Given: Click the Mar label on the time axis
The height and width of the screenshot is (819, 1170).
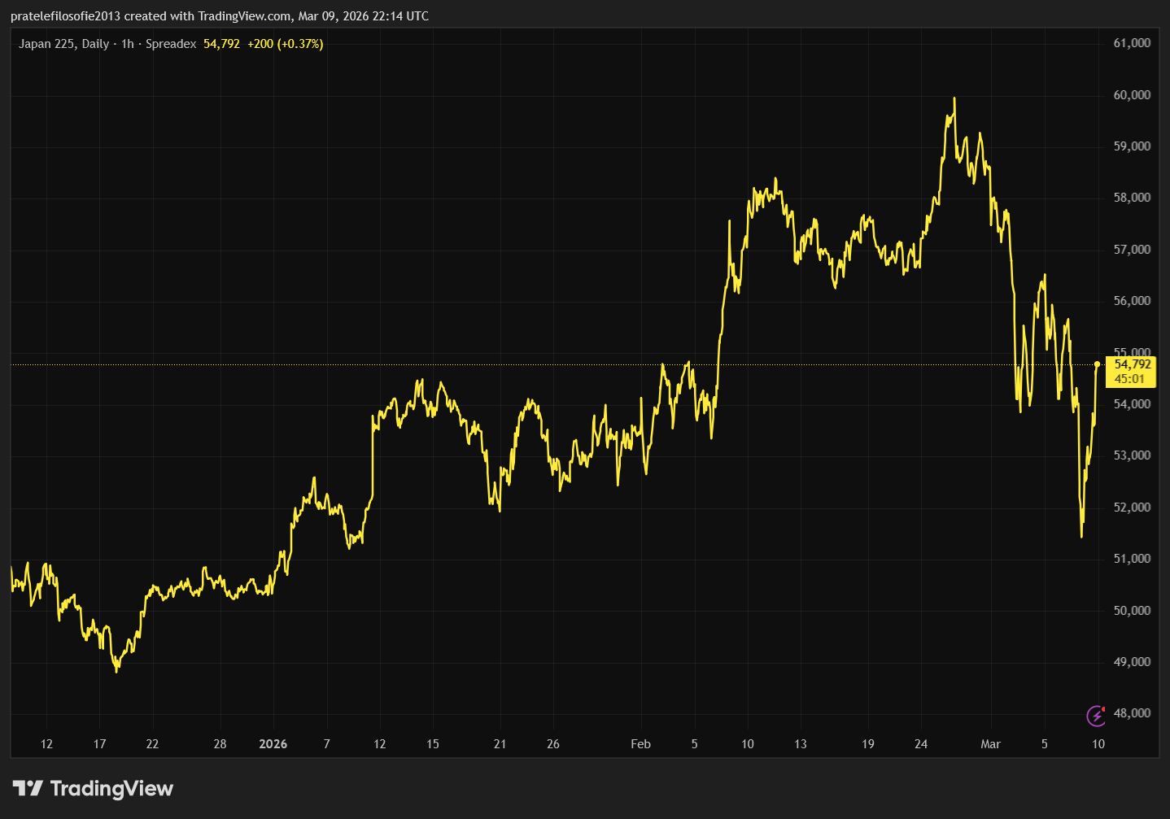Looking at the screenshot, I should point(990,743).
